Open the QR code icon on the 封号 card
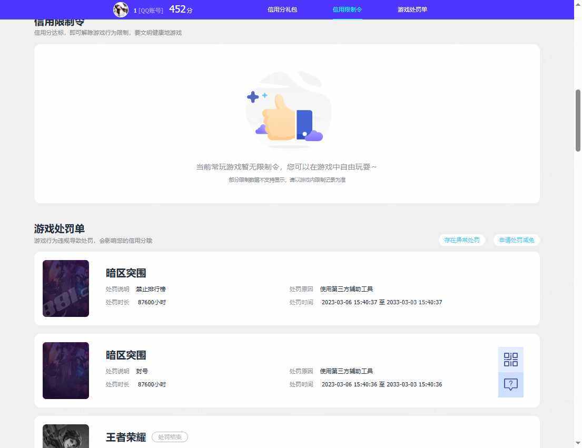Viewport: 582px width, 448px height. coord(511,360)
